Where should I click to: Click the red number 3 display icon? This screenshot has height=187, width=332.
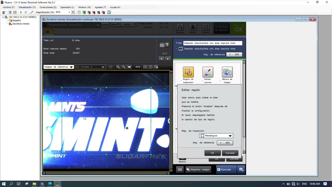(x=94, y=12)
